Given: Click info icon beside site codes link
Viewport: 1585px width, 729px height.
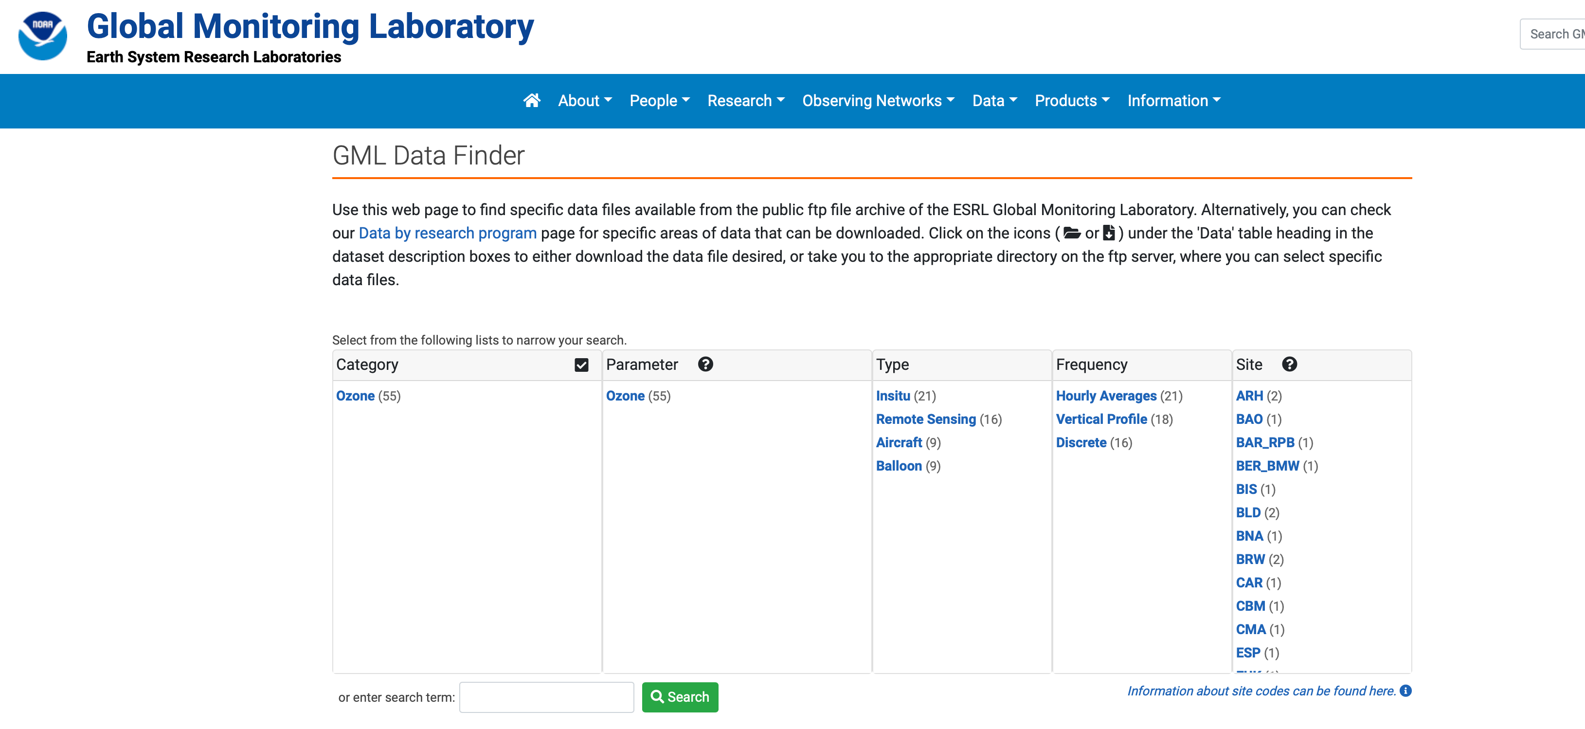Looking at the screenshot, I should 1405,691.
